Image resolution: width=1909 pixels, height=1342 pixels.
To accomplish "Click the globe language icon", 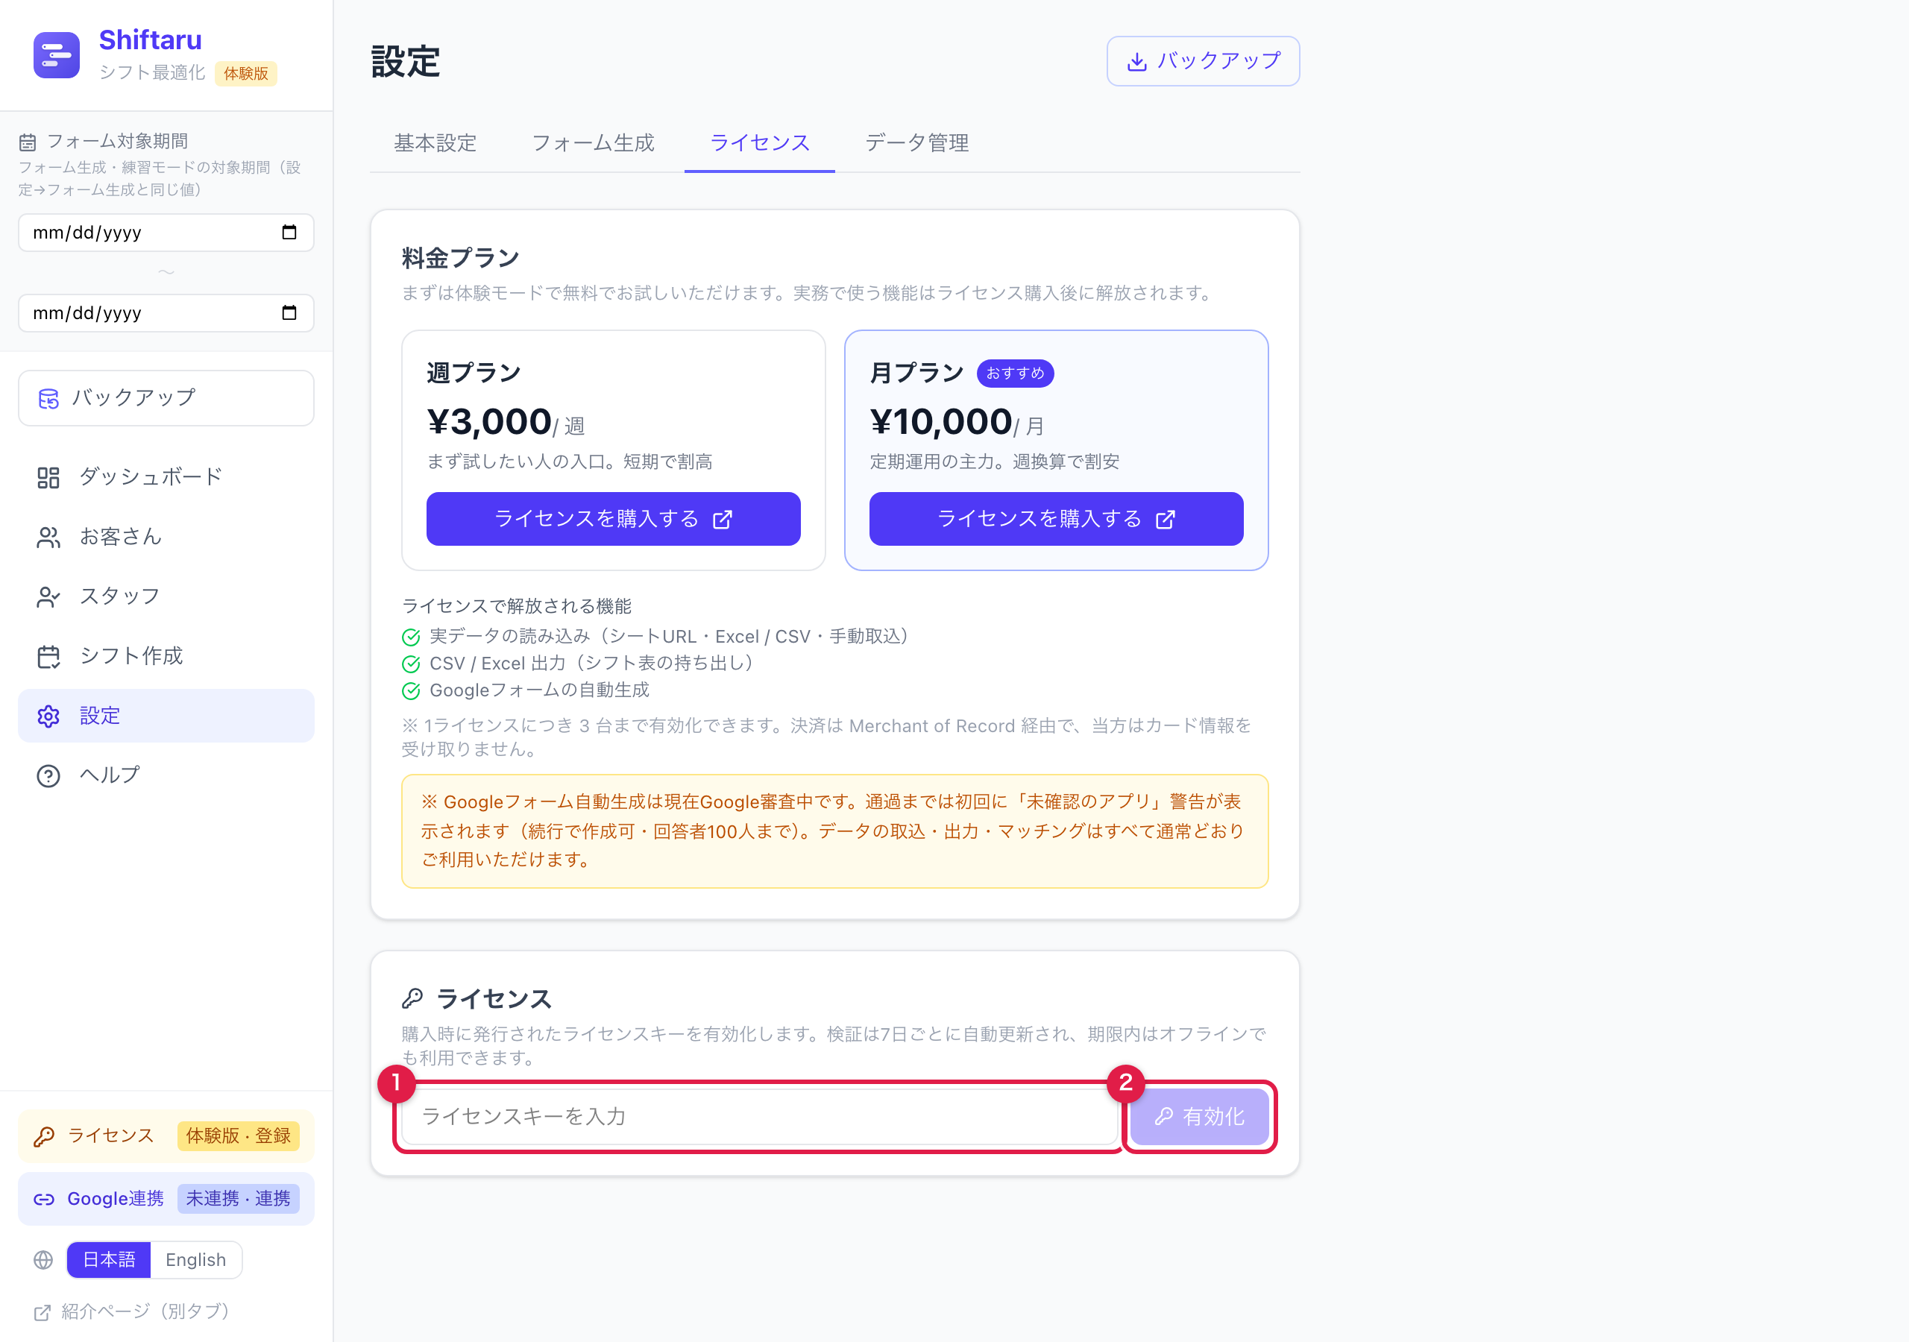I will [x=43, y=1261].
